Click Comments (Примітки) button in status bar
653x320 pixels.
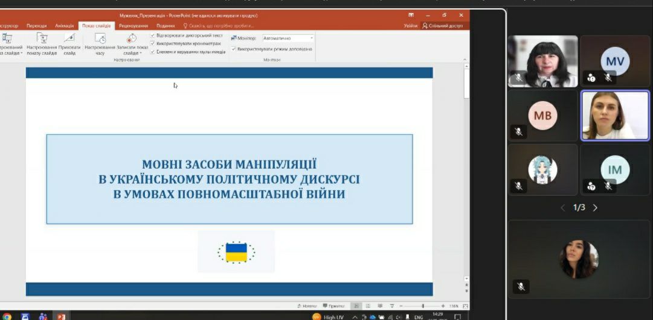[x=333, y=306]
